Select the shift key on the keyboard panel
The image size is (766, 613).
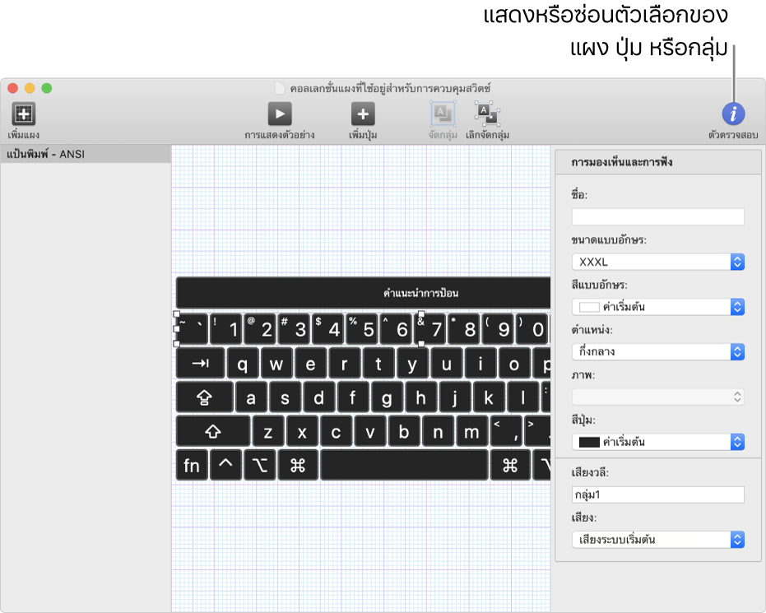[213, 431]
